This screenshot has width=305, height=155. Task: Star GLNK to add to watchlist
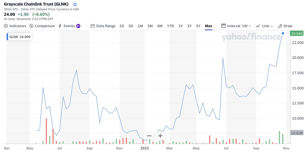click(x=75, y=4)
